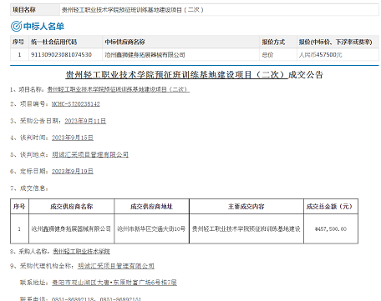381x301 pixels.
Task: Click the 总价 cell
Action: 267,55
